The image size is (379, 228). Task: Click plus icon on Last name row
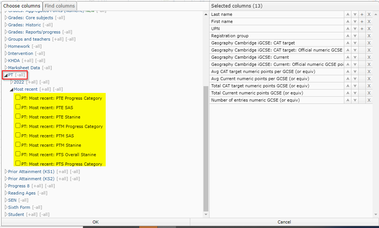point(362,14)
